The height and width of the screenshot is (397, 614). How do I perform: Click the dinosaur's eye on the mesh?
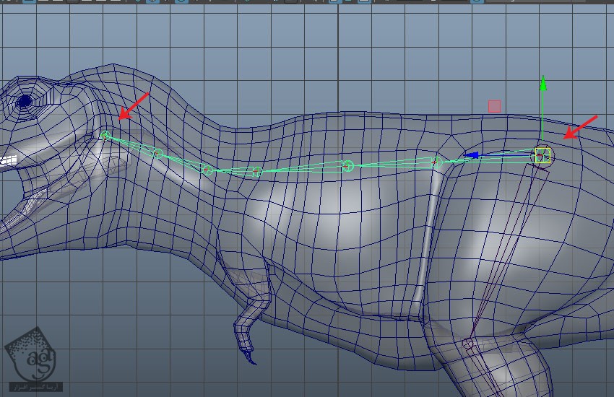(25, 102)
